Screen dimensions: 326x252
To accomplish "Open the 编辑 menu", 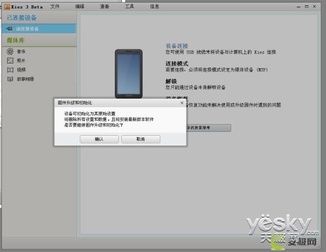I will click(80, 6).
